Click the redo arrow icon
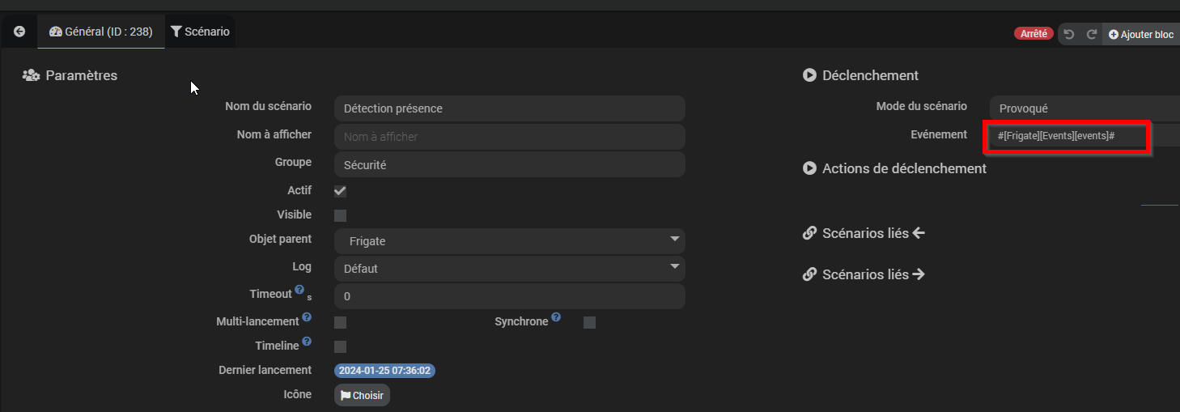This screenshot has width=1180, height=412. tap(1092, 35)
